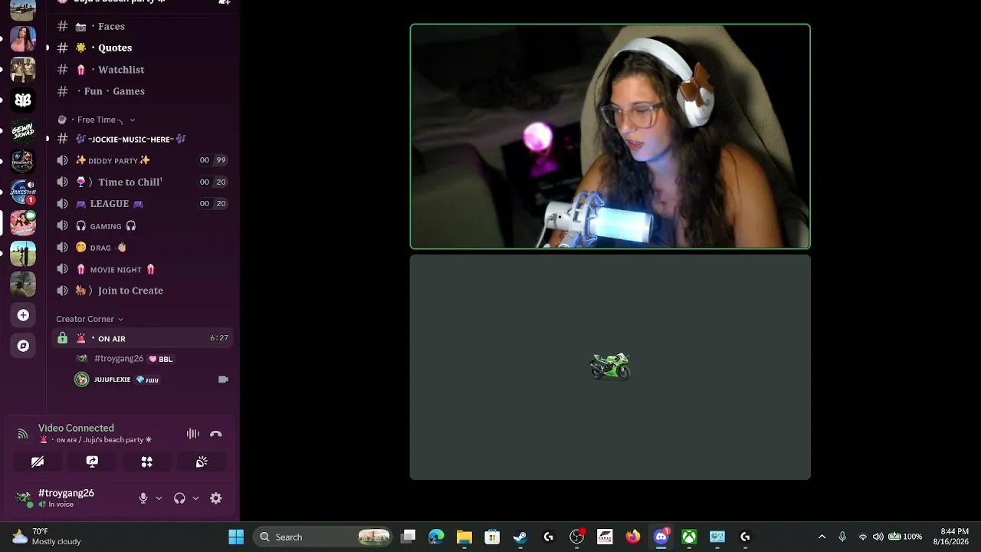Focus the JUJUFLEXIE webcam video tile
This screenshot has width=981, height=552.
(610, 136)
